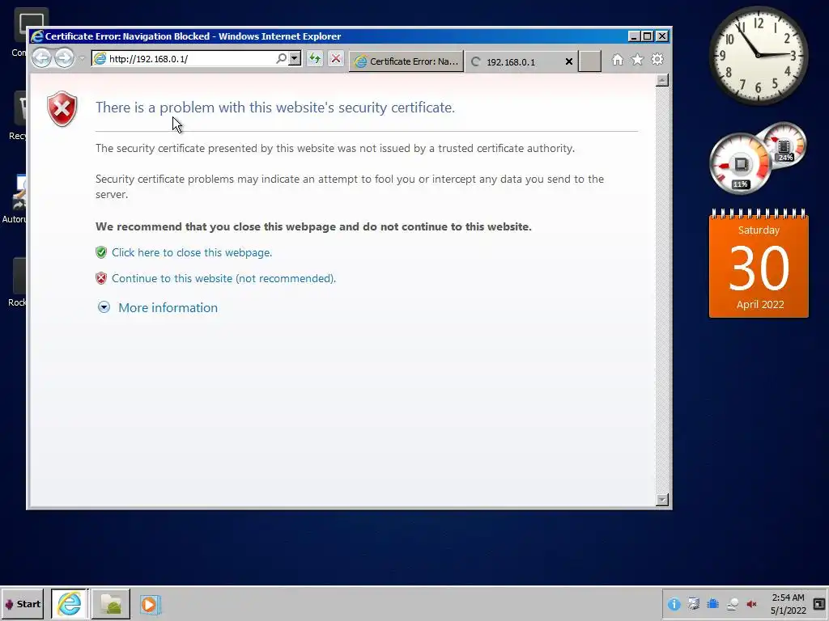829x621 pixels.
Task: Click the Internet Explorer title bar icon
Action: tap(37, 36)
